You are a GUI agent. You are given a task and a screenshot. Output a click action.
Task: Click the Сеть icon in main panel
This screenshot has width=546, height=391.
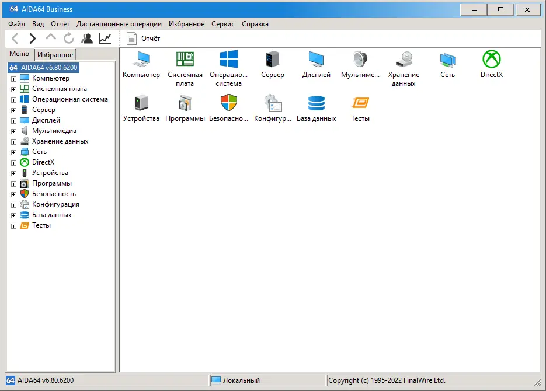447,60
